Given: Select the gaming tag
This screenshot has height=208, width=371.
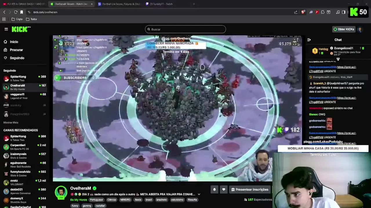Looking at the screenshot, I should click(87, 206).
